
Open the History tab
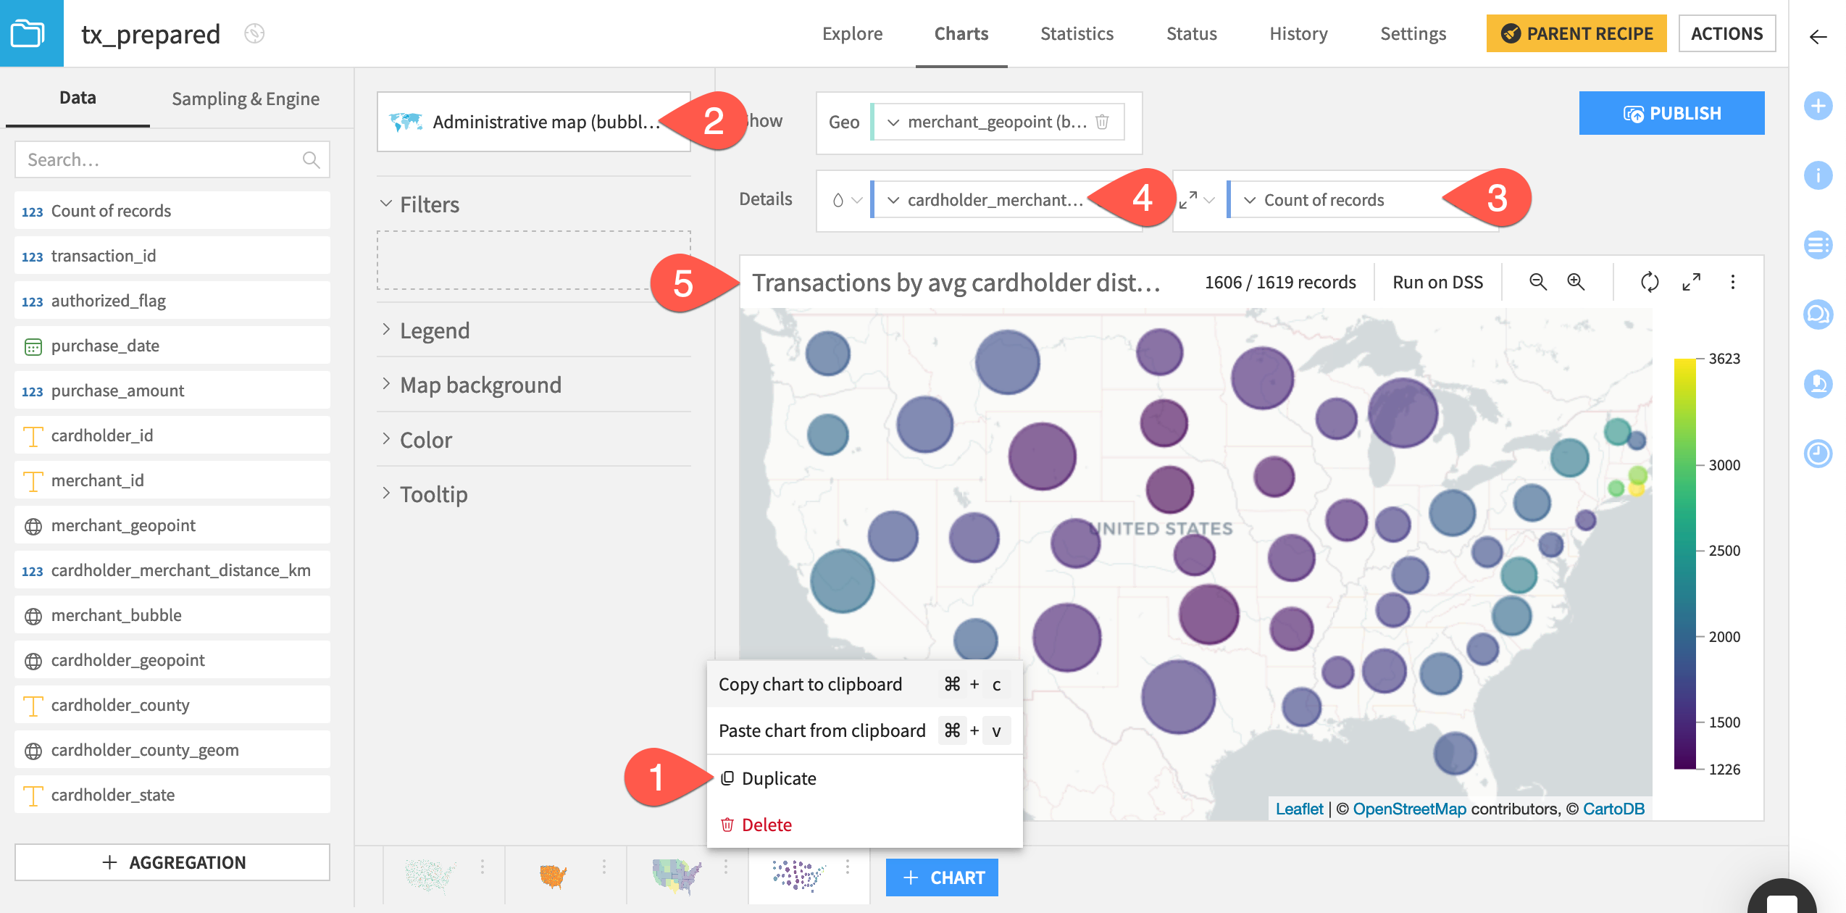1298,33
